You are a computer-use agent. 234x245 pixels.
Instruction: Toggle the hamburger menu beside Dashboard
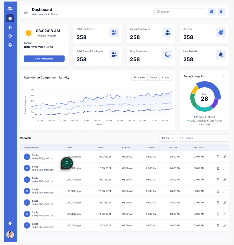pos(26,12)
